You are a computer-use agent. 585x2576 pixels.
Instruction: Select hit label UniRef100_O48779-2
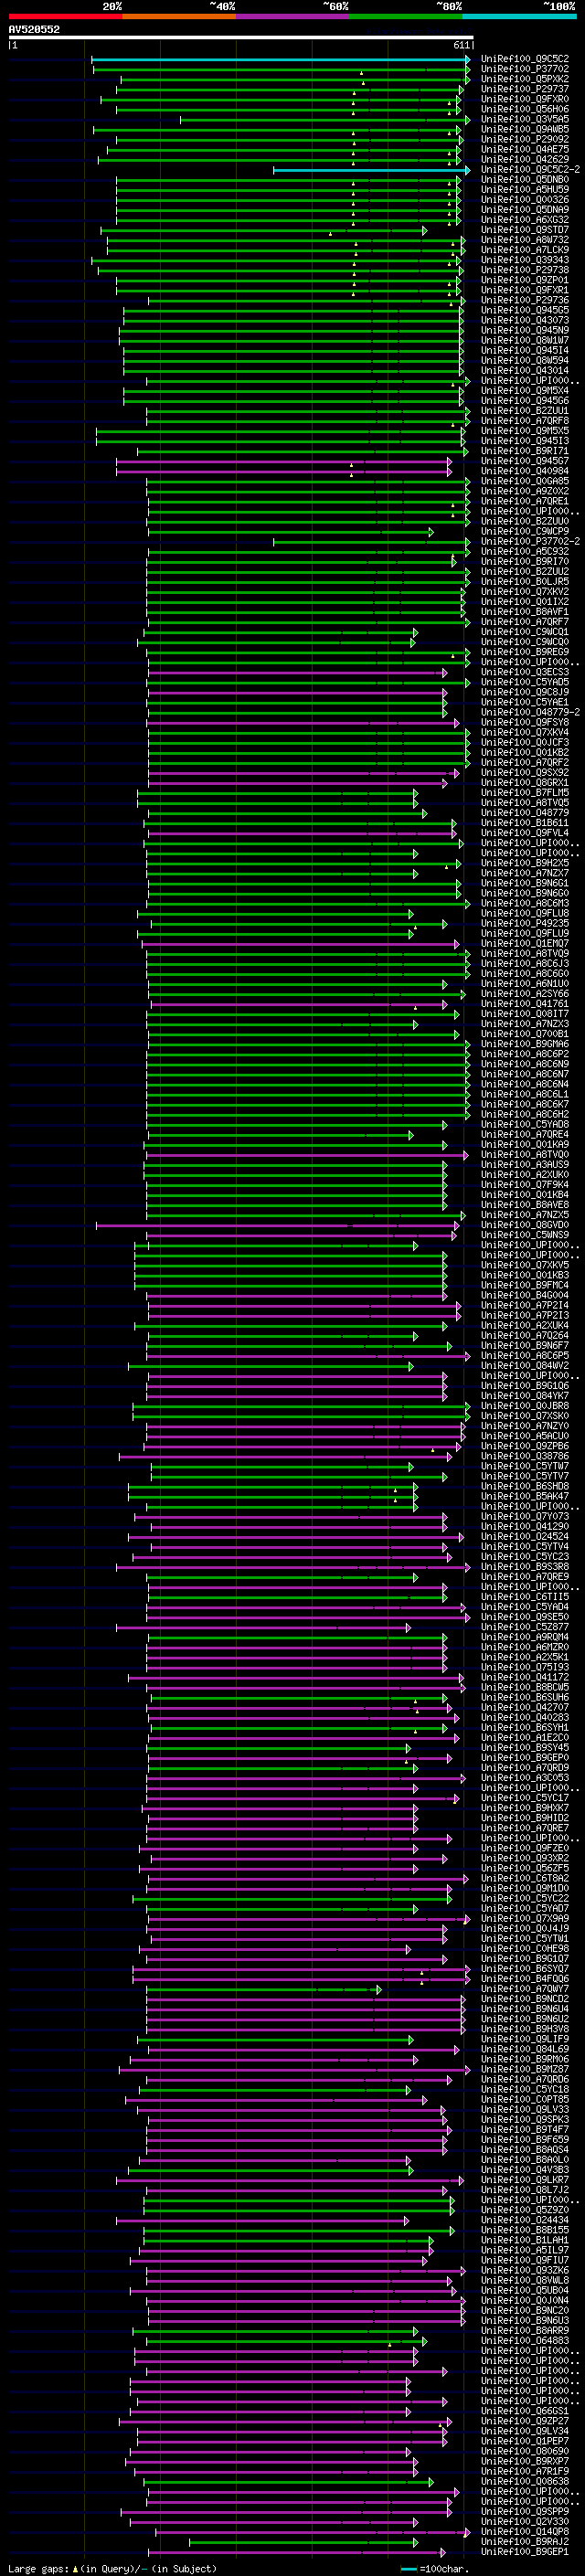[x=530, y=713]
